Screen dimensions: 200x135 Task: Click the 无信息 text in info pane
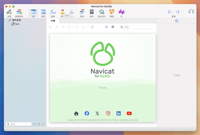tap(176, 75)
